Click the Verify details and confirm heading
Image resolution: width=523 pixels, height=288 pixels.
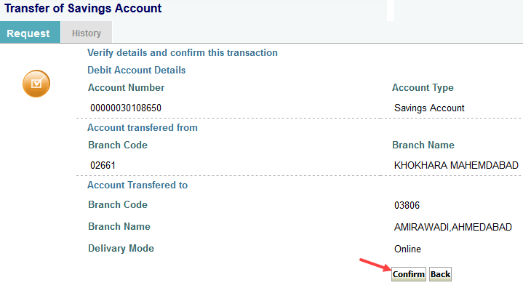(183, 52)
